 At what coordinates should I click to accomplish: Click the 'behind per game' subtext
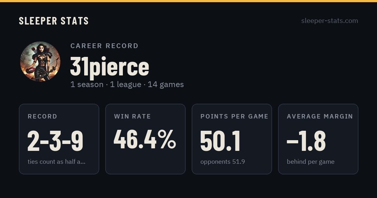[x=311, y=162]
